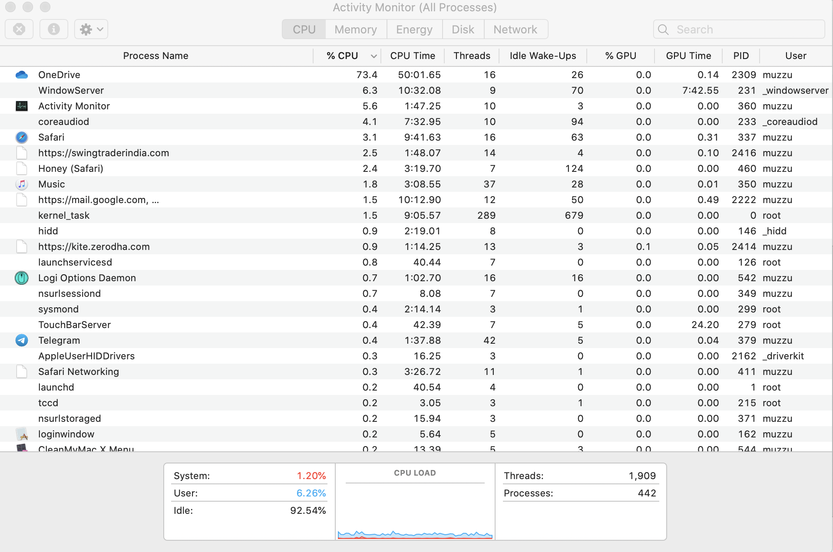Select the Honey (Safari) process name
Screen dimensions: 833x552
tap(71, 168)
